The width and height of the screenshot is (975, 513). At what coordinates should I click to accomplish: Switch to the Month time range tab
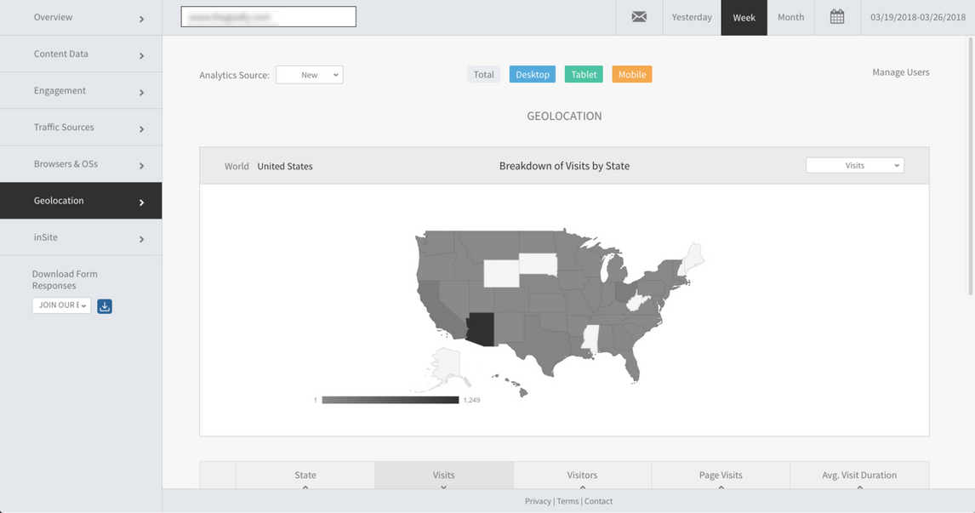[x=790, y=17]
